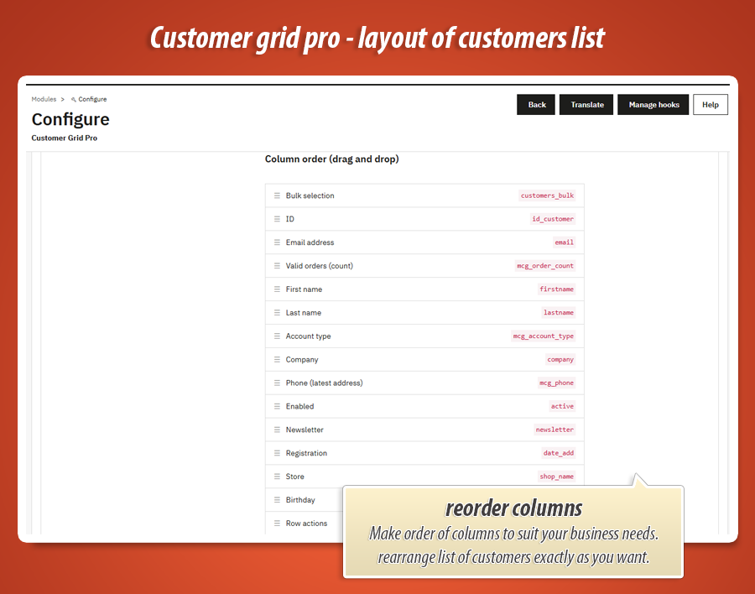Viewport: 755px width, 594px height.
Task: Select the mcg_phone code tag
Action: point(556,383)
